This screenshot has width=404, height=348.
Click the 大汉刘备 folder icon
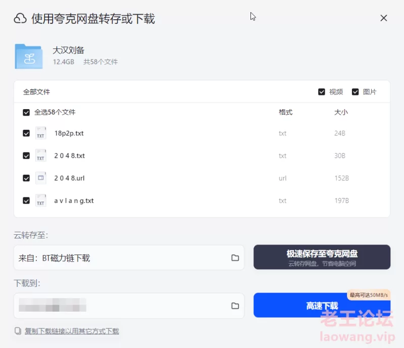click(x=29, y=57)
